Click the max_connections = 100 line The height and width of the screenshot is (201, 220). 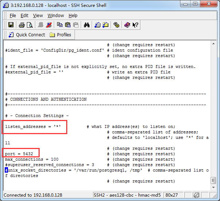tap(32, 159)
